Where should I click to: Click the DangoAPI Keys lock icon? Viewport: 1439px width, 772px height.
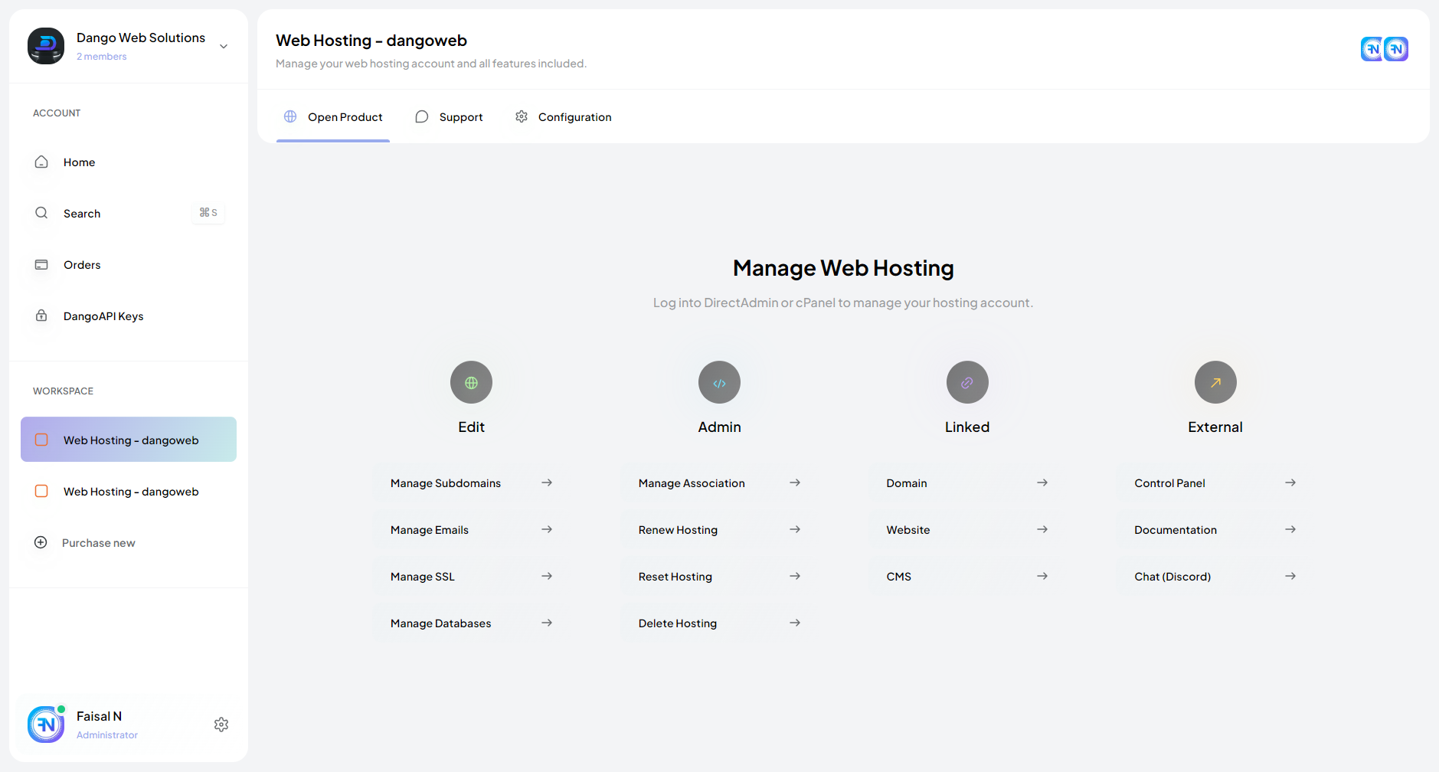(x=41, y=316)
